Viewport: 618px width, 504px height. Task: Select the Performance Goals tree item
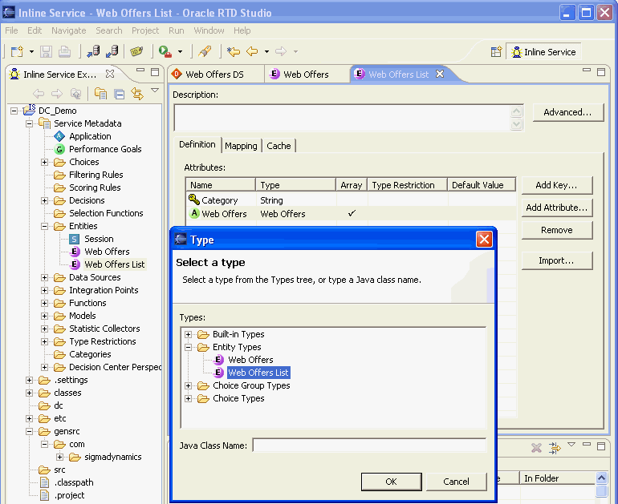click(105, 149)
